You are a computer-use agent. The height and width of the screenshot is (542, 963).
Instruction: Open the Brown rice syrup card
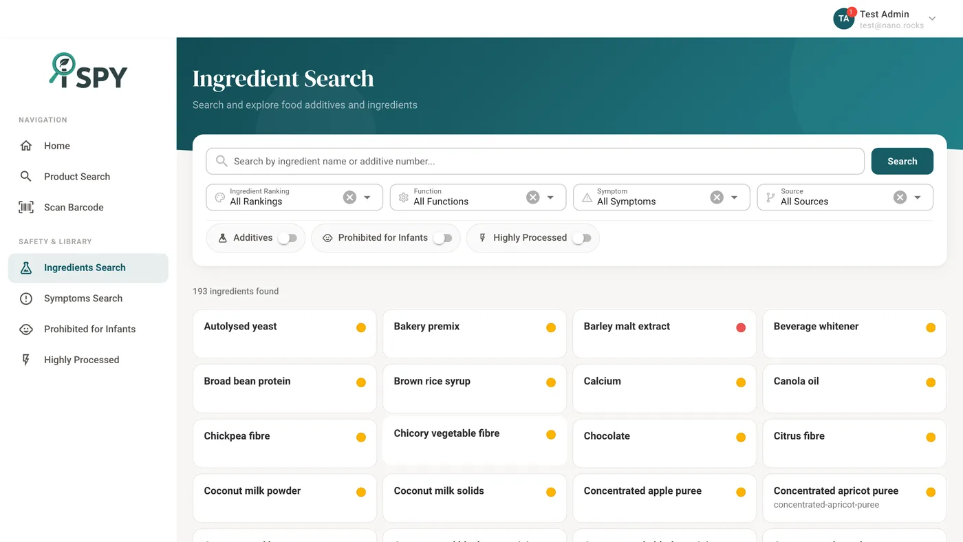[x=475, y=389]
